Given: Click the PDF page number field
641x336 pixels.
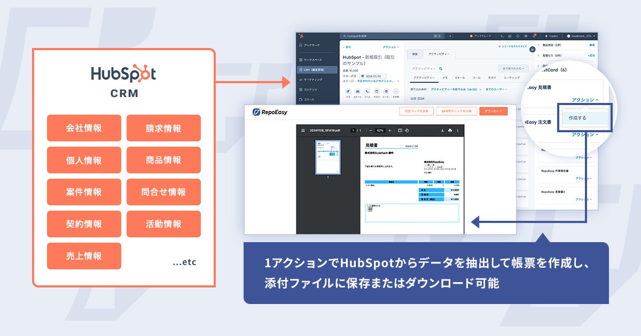Looking at the screenshot, I should tap(353, 130).
